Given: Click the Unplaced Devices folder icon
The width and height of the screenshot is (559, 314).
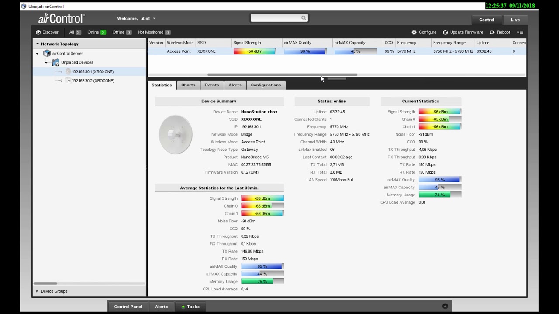Looking at the screenshot, I should coord(55,62).
